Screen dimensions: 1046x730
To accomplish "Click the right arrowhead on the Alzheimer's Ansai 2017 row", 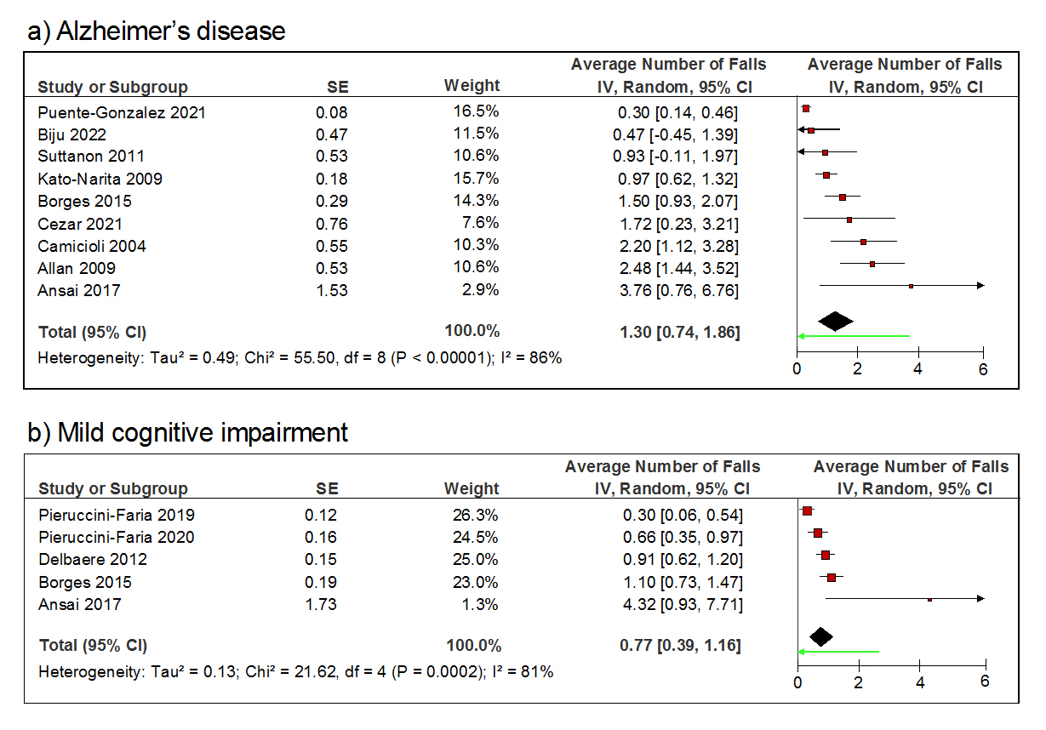I will tap(980, 286).
